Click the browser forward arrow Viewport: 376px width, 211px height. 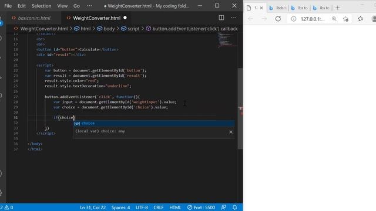(x=264, y=19)
